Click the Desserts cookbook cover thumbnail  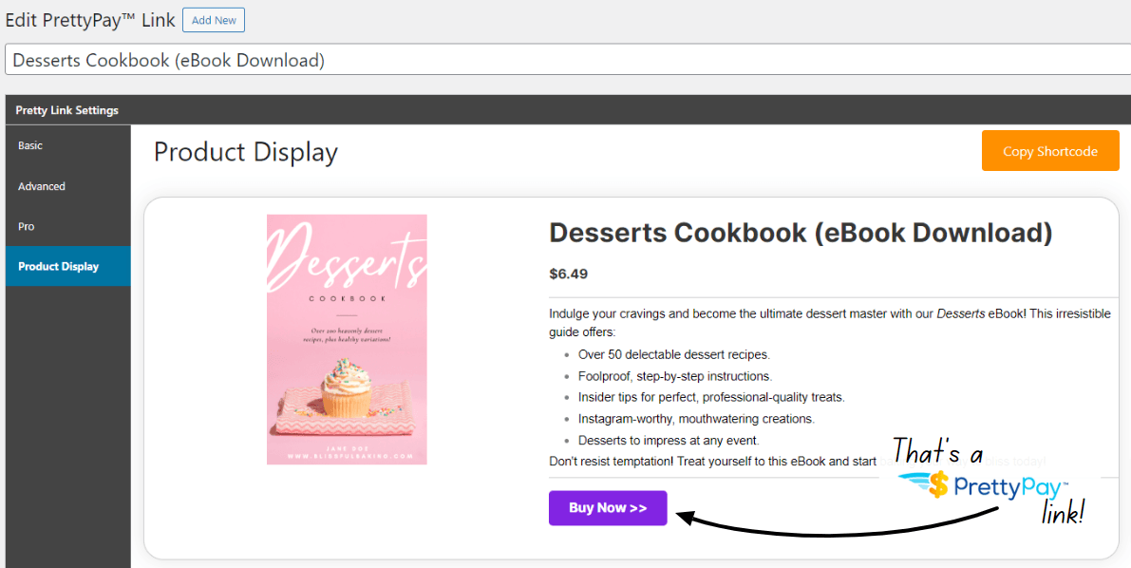348,339
